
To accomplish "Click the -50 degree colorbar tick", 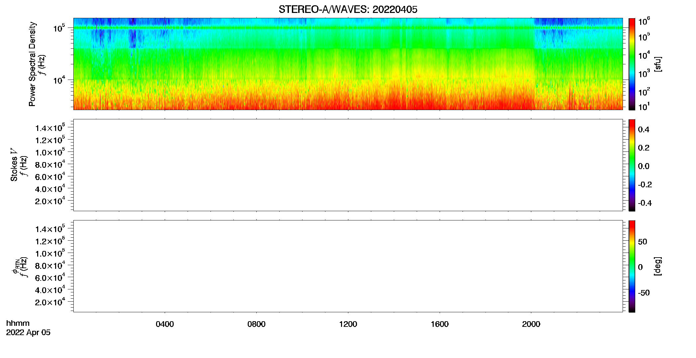I will 644,293.
